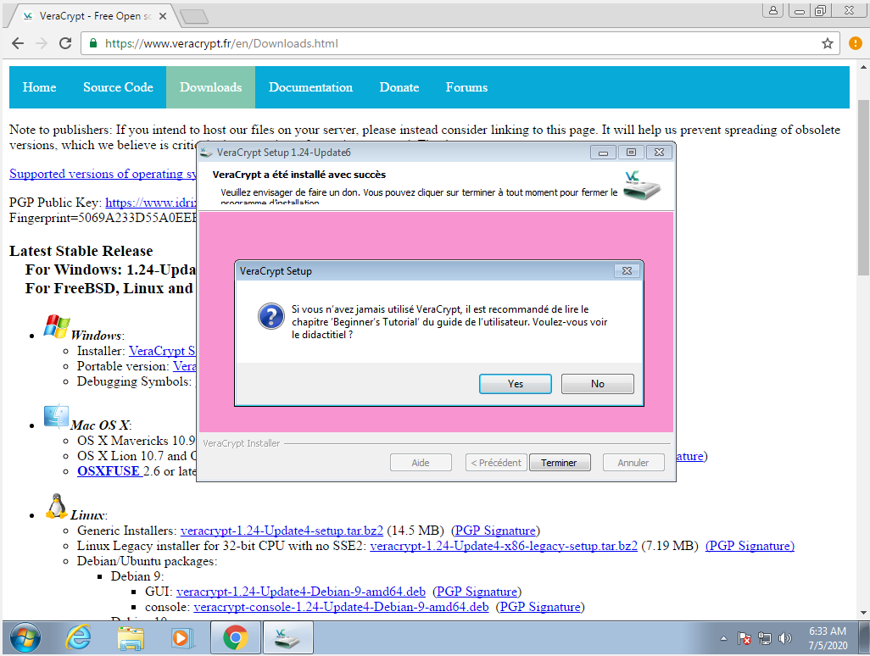The height and width of the screenshot is (656, 870).
Task: Click the Windows logo icon on webpage
Action: click(57, 326)
